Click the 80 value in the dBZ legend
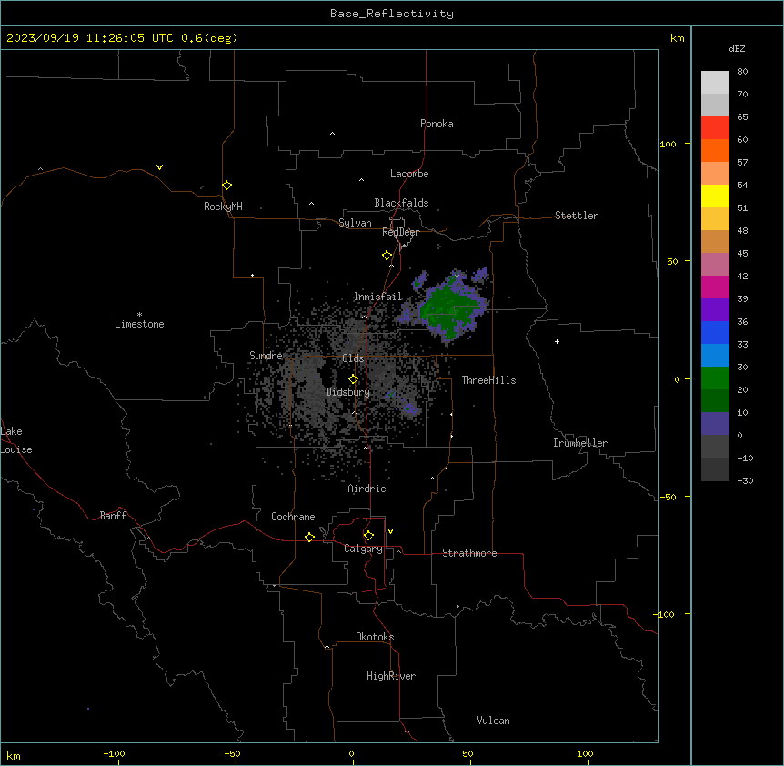Viewport: 784px width, 766px height. [x=742, y=72]
